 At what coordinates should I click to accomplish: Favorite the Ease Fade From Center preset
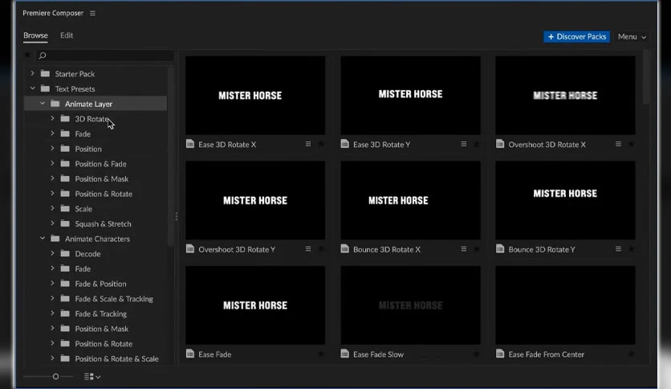[x=631, y=354]
